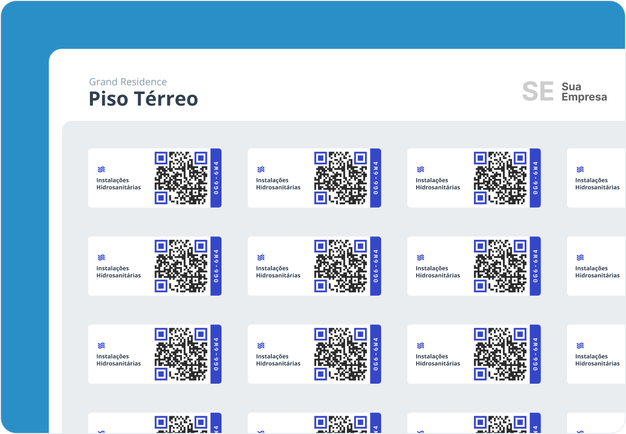626x434 pixels.
Task: Select the QR code on third-row first-column label
Action: 181,354
